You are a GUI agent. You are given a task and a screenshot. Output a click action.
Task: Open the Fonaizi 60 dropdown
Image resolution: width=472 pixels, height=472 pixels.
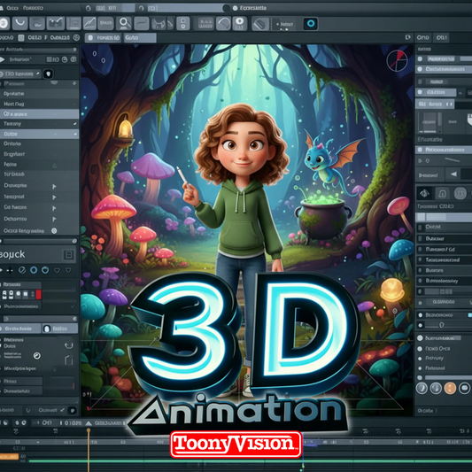(103, 37)
